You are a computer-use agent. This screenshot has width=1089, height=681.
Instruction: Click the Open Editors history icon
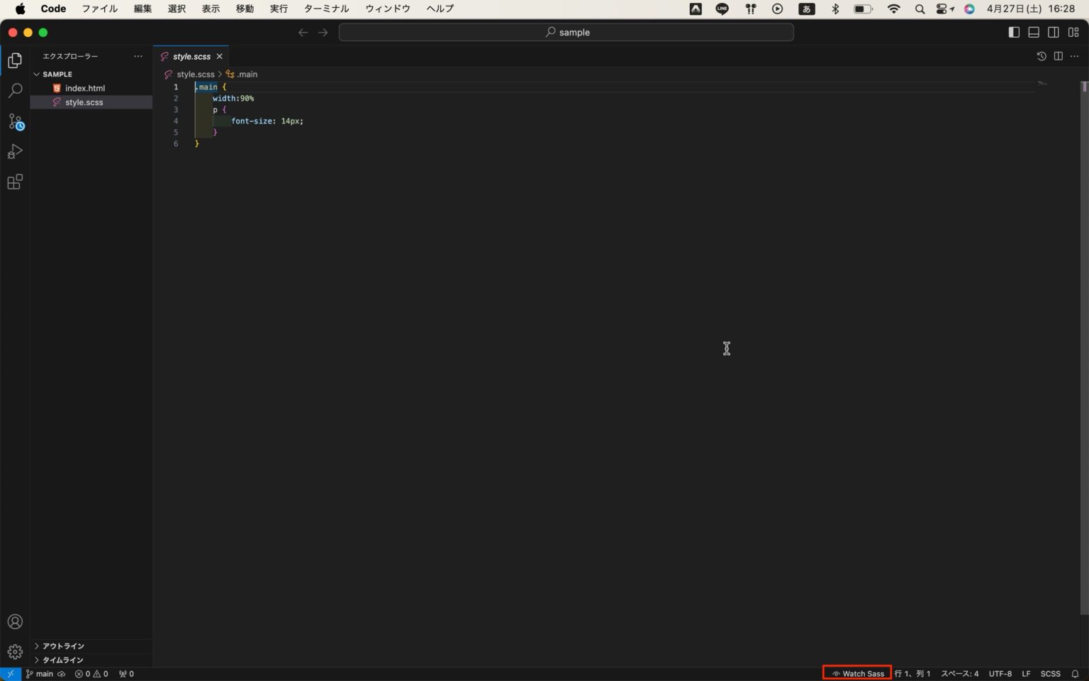[1040, 56]
